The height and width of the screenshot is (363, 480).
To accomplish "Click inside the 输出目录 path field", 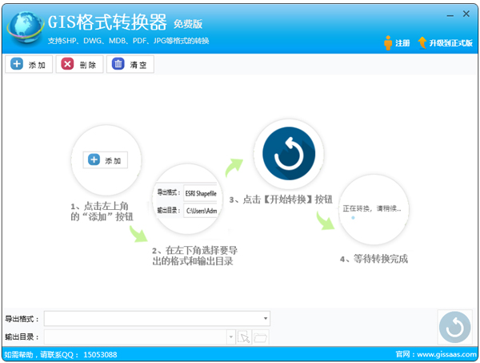I will [x=134, y=337].
